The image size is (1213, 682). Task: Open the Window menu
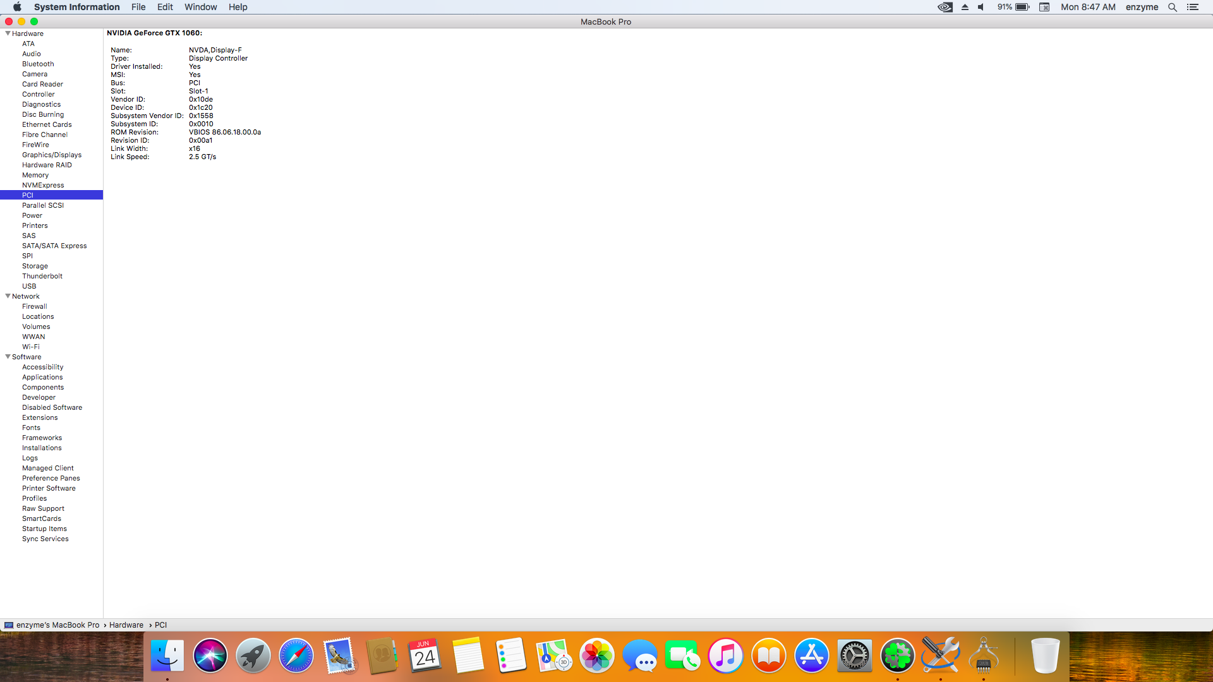[200, 7]
